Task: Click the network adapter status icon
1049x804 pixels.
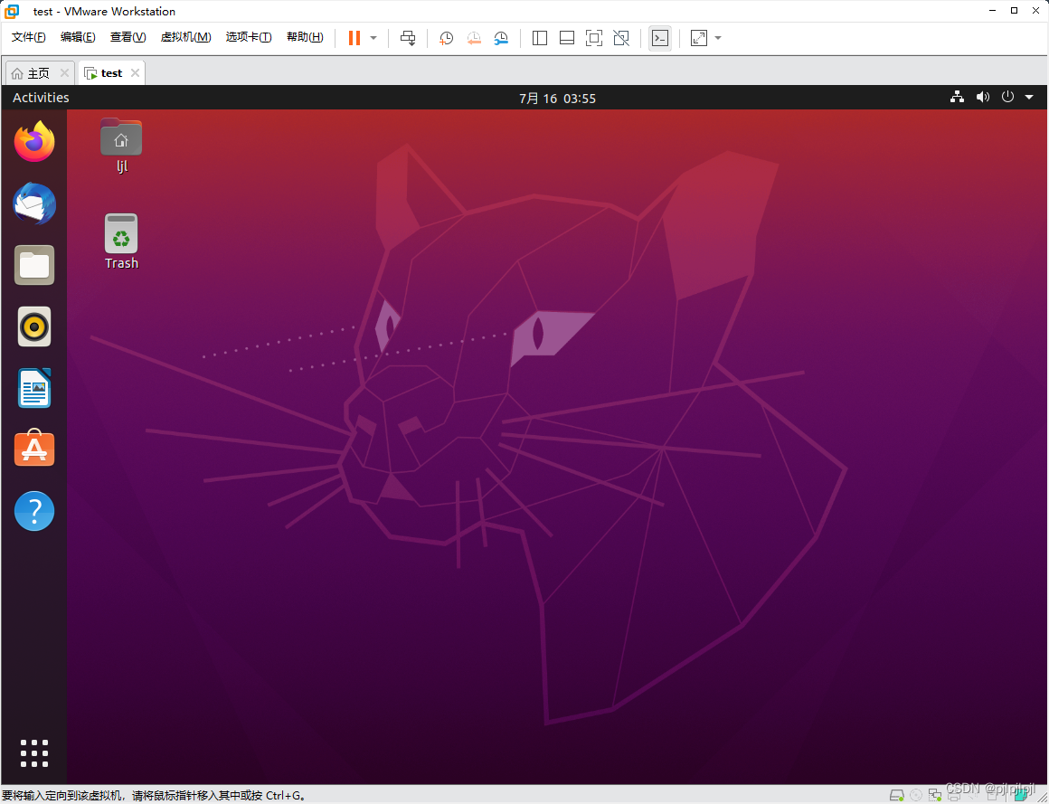Action: (935, 795)
